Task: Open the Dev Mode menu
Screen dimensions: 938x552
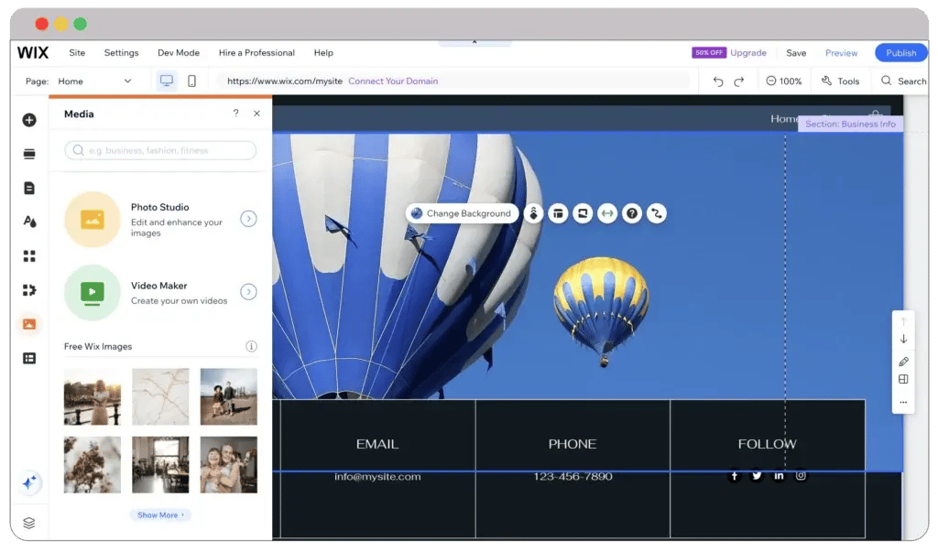Action: pos(178,53)
